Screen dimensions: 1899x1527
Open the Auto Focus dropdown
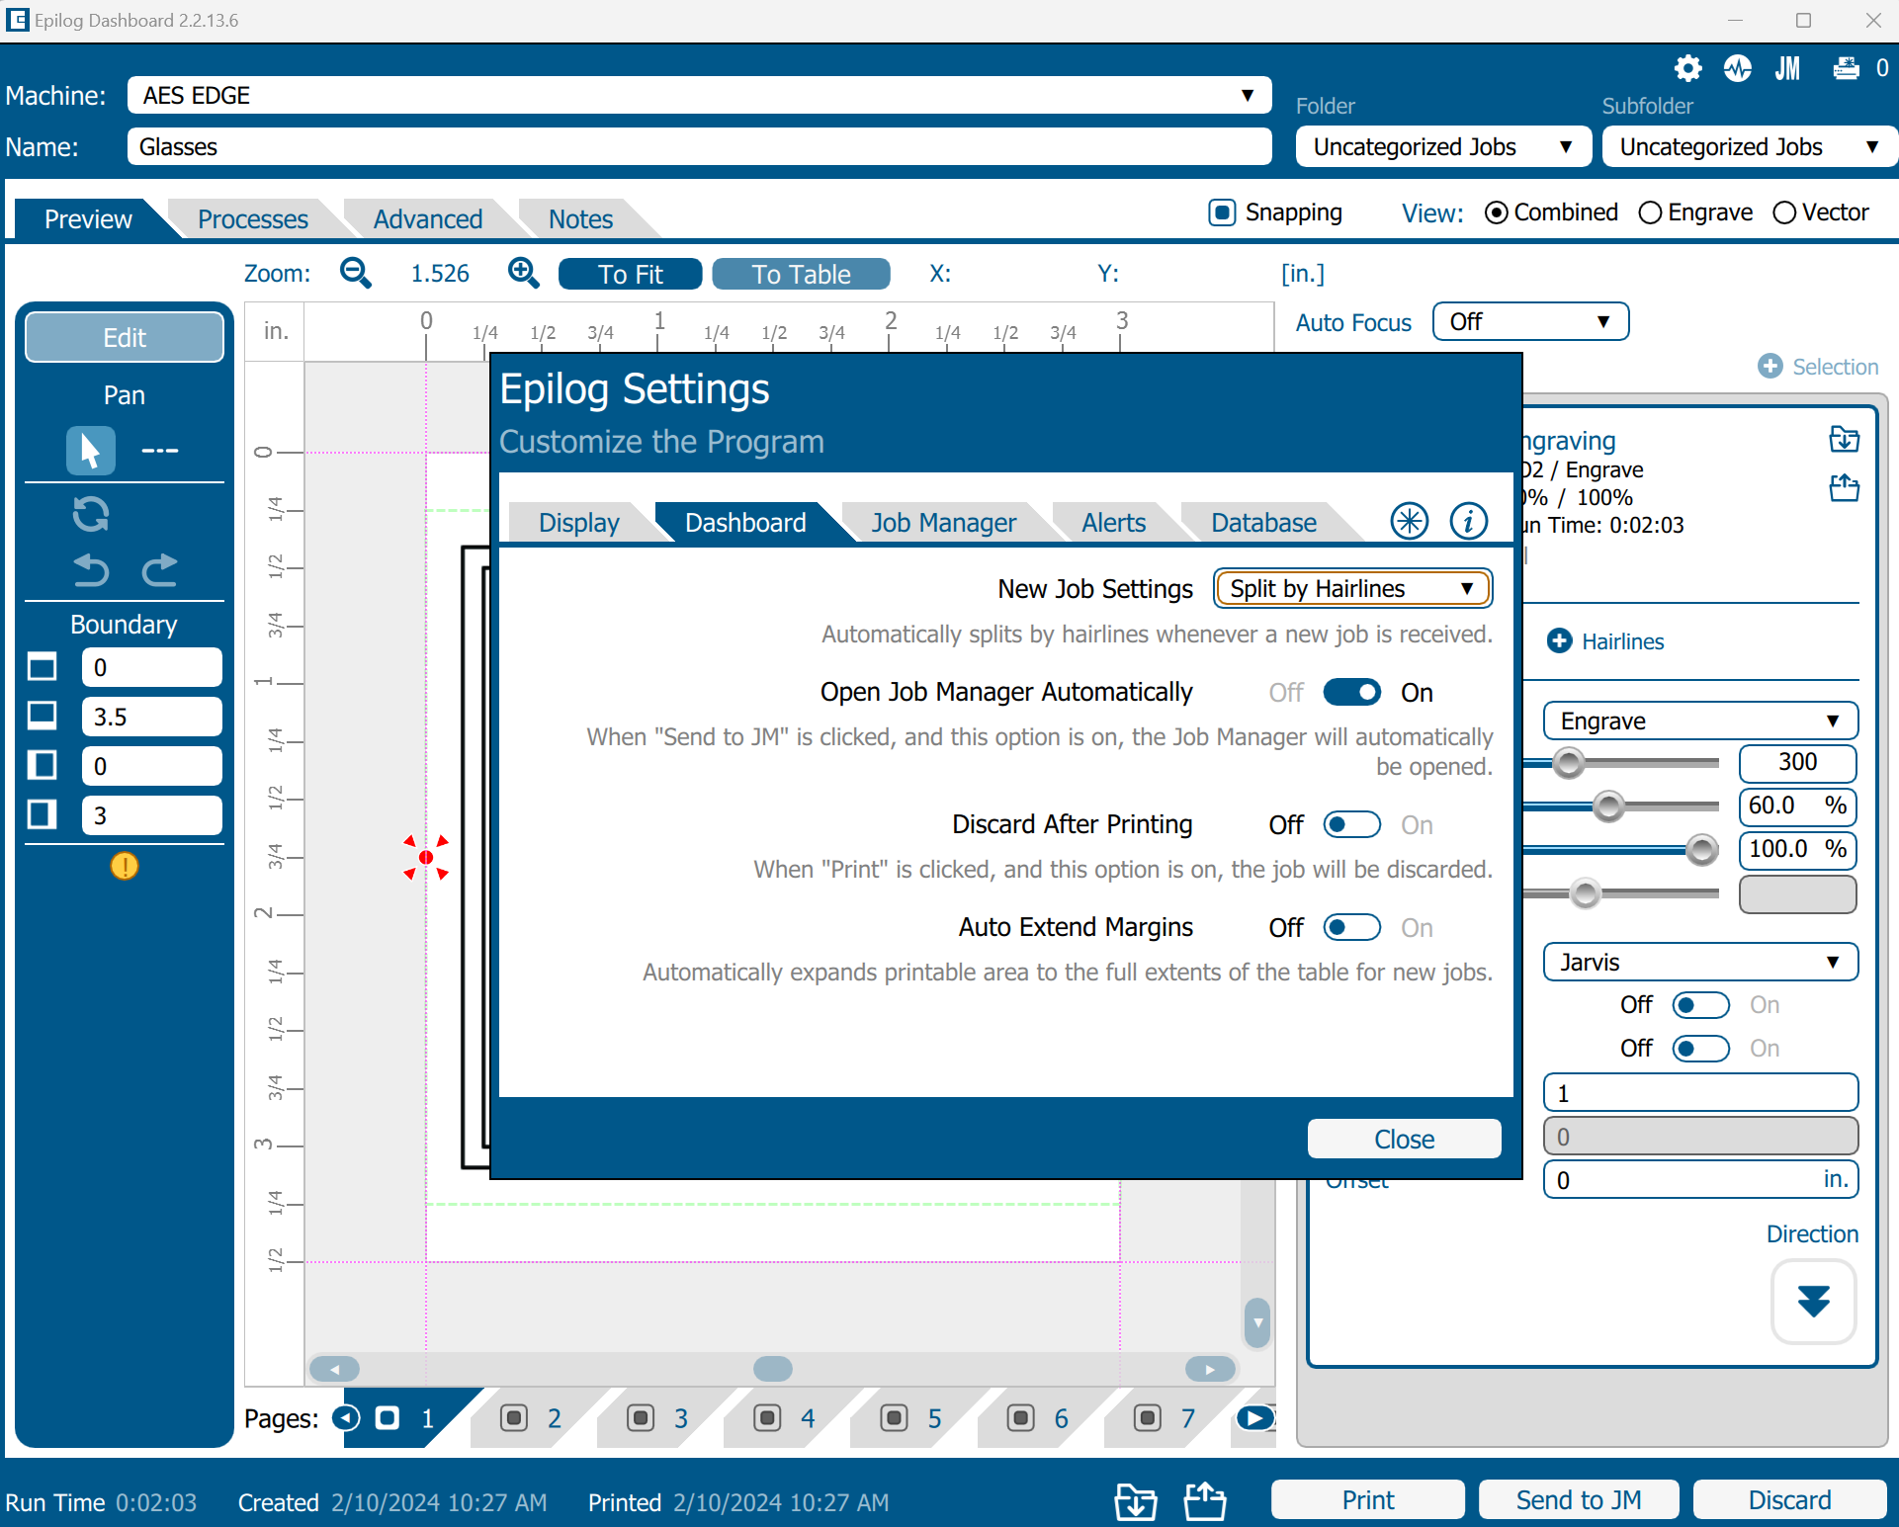pos(1529,322)
